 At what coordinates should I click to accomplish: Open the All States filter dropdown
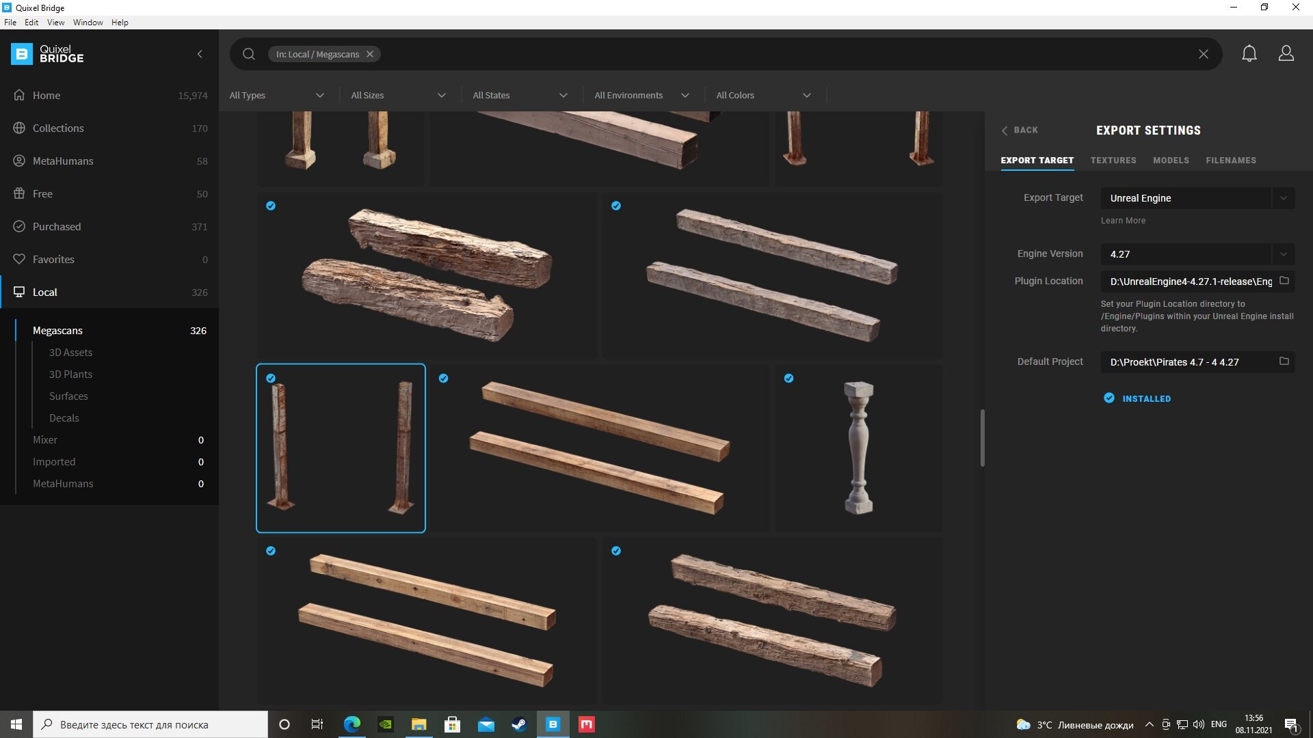520,95
